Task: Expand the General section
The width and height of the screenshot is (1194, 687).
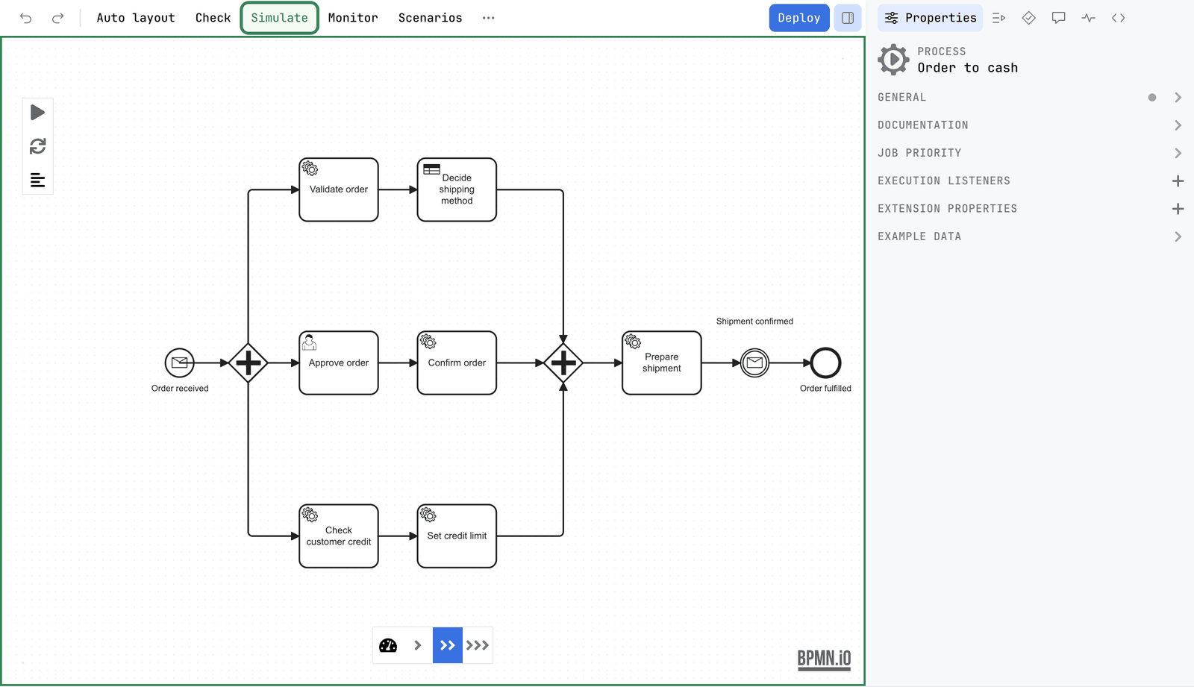Action: pyautogui.click(x=1030, y=98)
